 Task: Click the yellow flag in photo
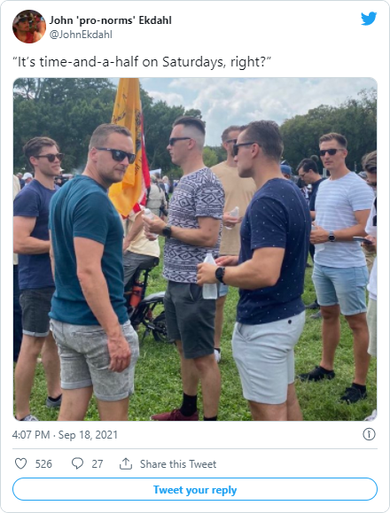click(129, 147)
